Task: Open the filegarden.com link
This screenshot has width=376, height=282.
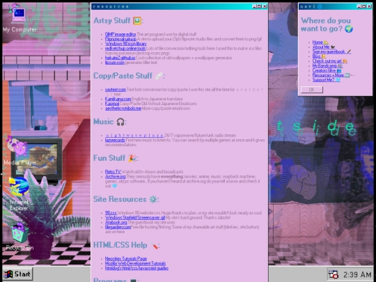Action: (118, 227)
